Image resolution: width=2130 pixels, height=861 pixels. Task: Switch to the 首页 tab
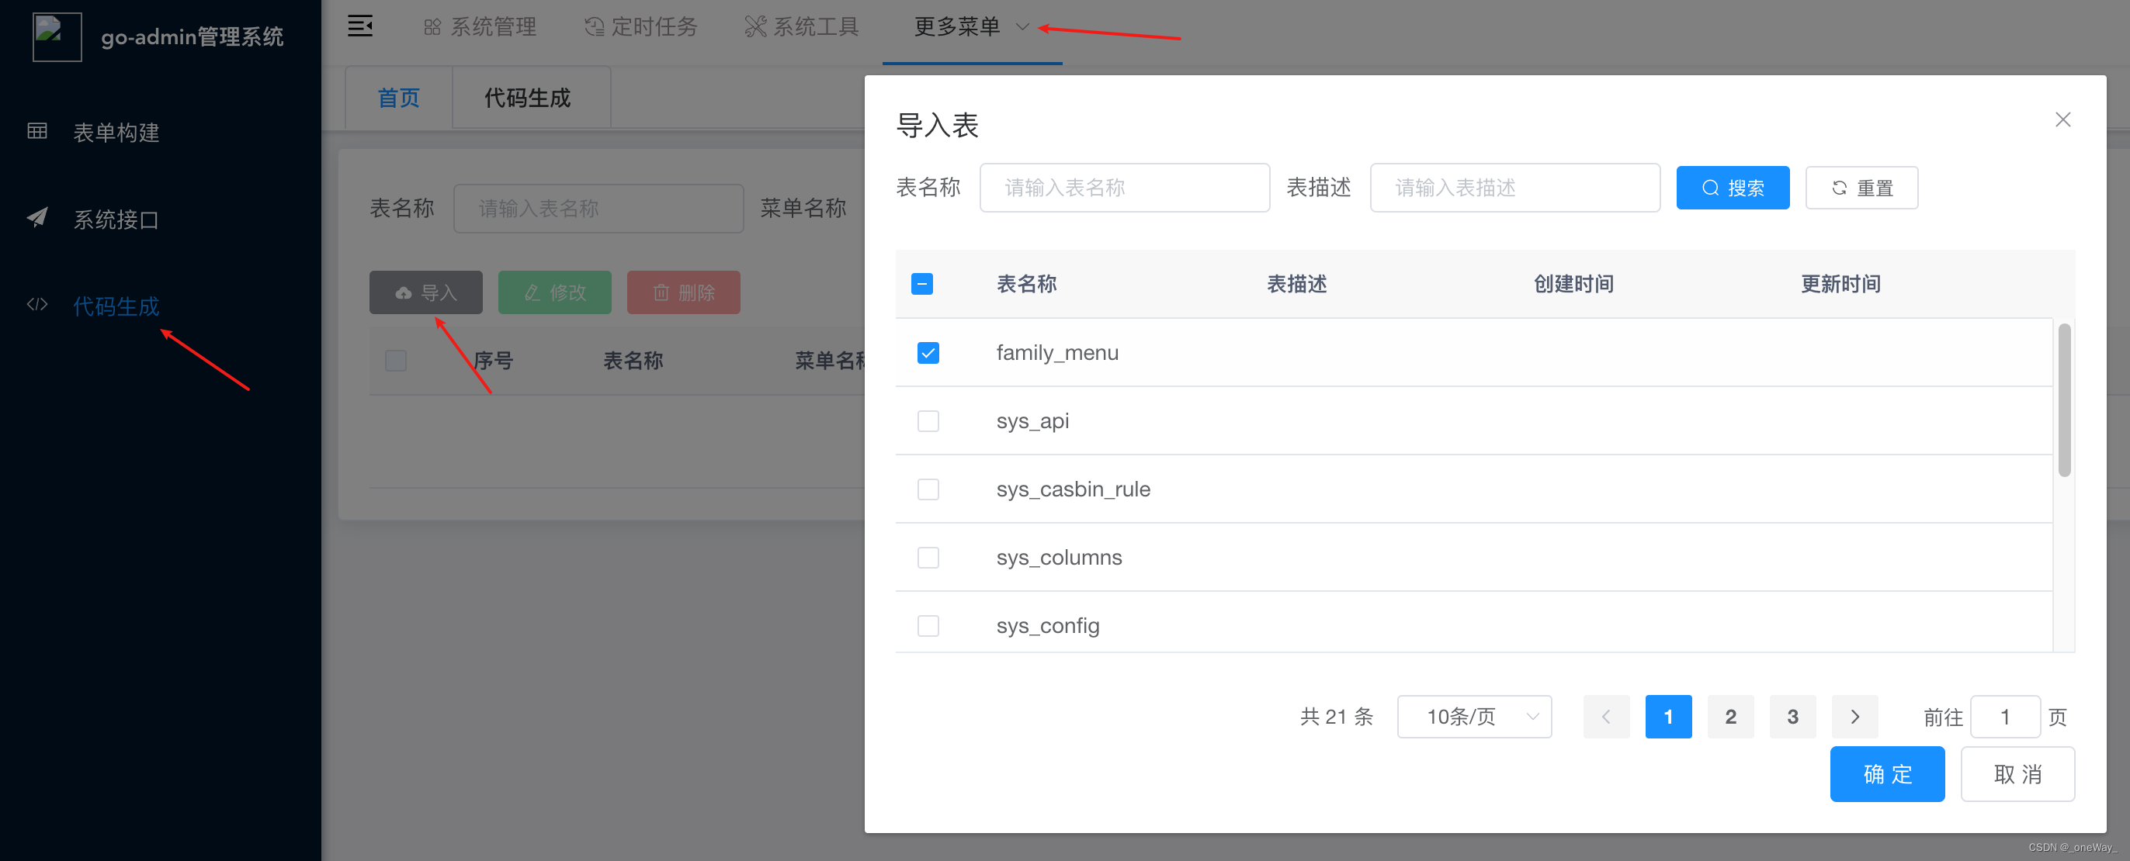(398, 98)
